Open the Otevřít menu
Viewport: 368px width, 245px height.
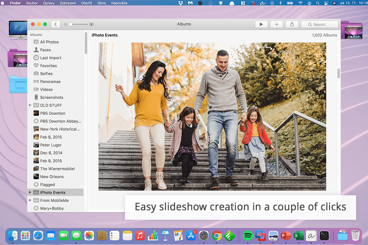tap(87, 3)
